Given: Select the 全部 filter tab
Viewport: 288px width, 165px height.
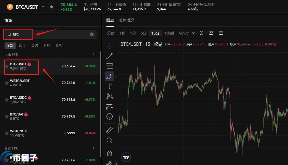Looking at the screenshot, I should pos(10,45).
